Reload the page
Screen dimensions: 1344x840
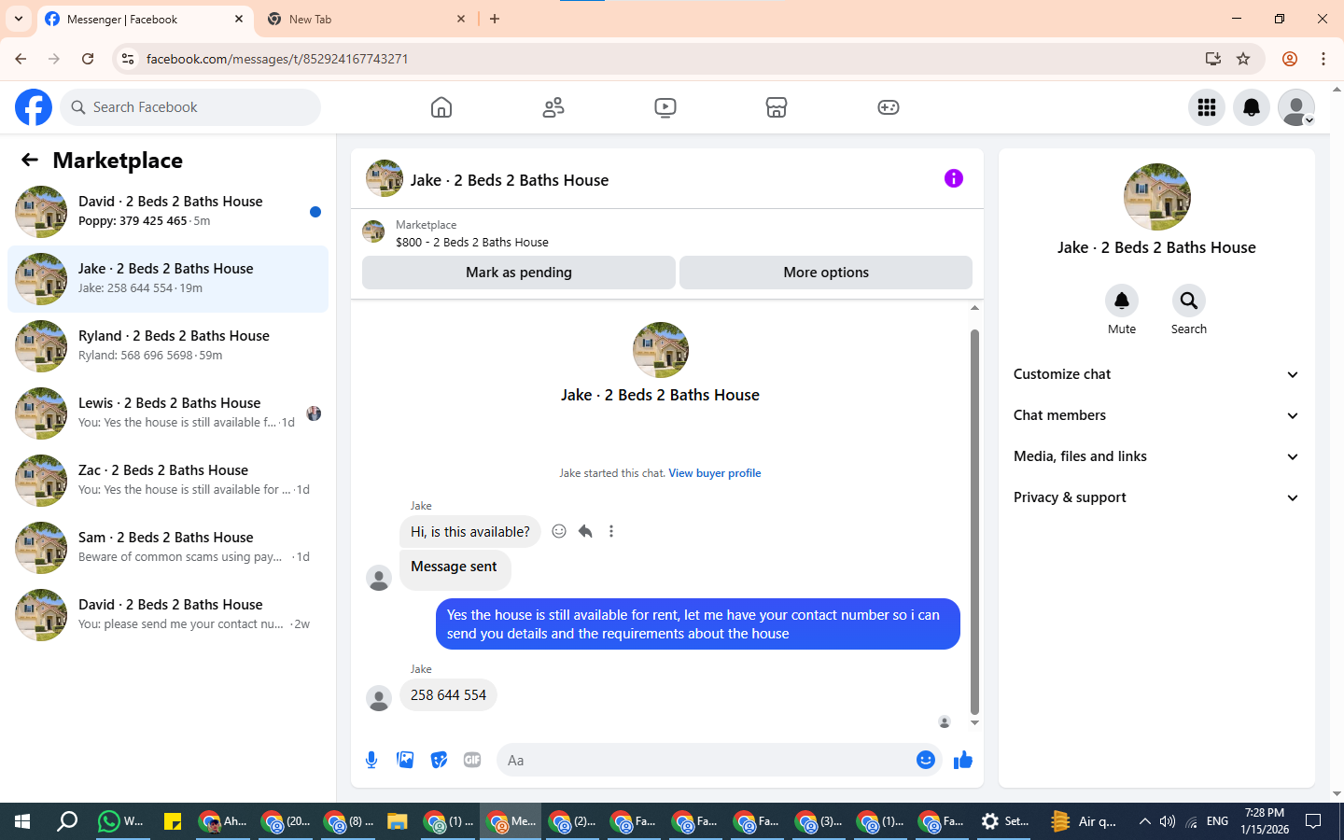[x=88, y=59]
